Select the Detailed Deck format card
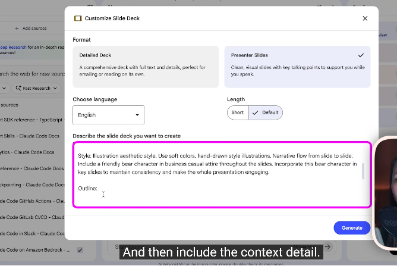This screenshot has height=266, width=397. coord(146,67)
